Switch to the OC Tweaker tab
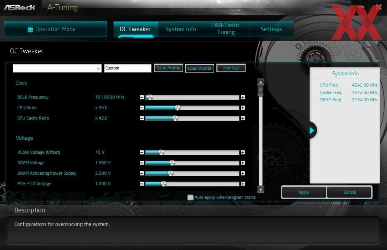 coord(135,29)
